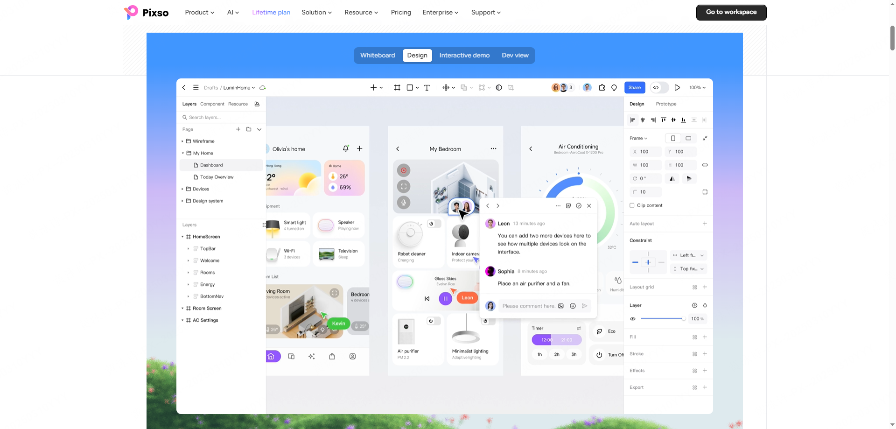Screen dimensions: 896x429
Task: Open the Product menu dropdown
Action: [x=200, y=13]
